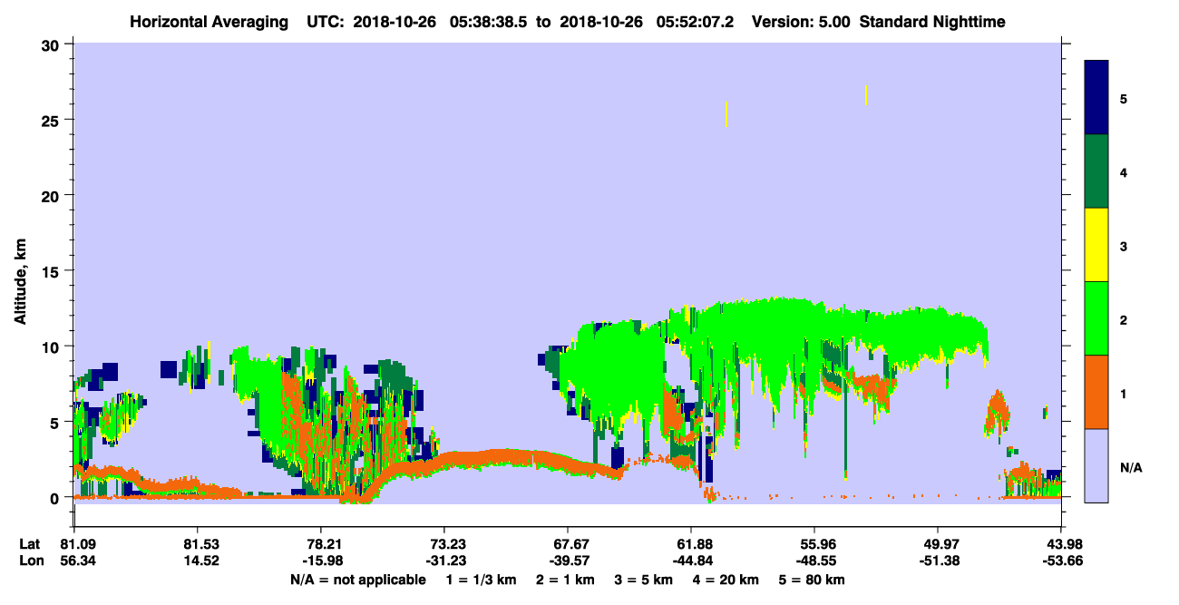
Task: Click the dark blue colorbar segment labeled 5
Action: (1096, 98)
